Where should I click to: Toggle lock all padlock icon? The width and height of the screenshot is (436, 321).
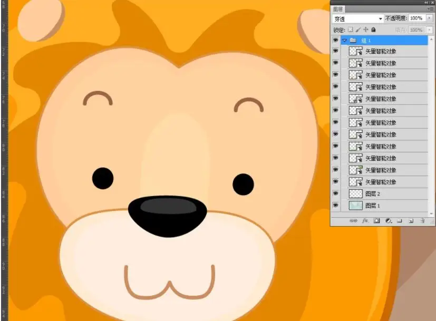tap(373, 30)
